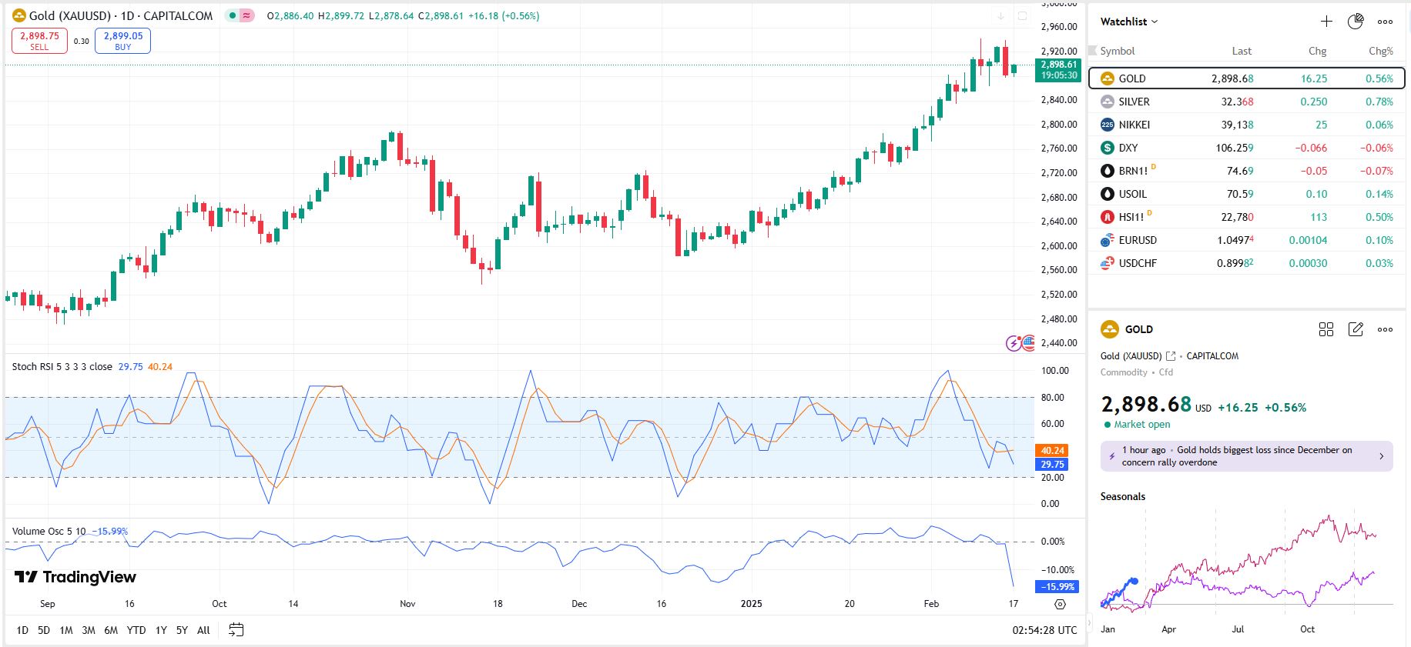
Task: Toggle the green market status indicator pill
Action: pos(232,15)
